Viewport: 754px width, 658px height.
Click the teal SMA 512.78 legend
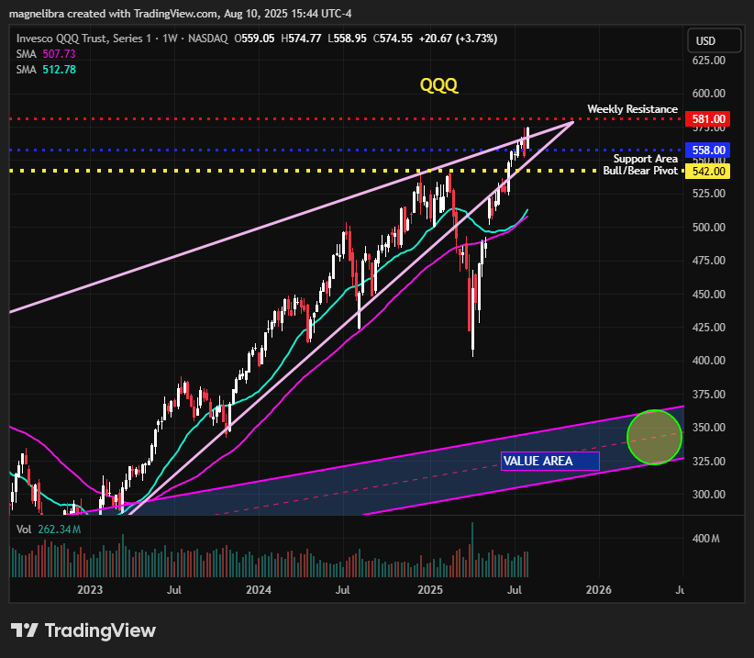tap(46, 69)
